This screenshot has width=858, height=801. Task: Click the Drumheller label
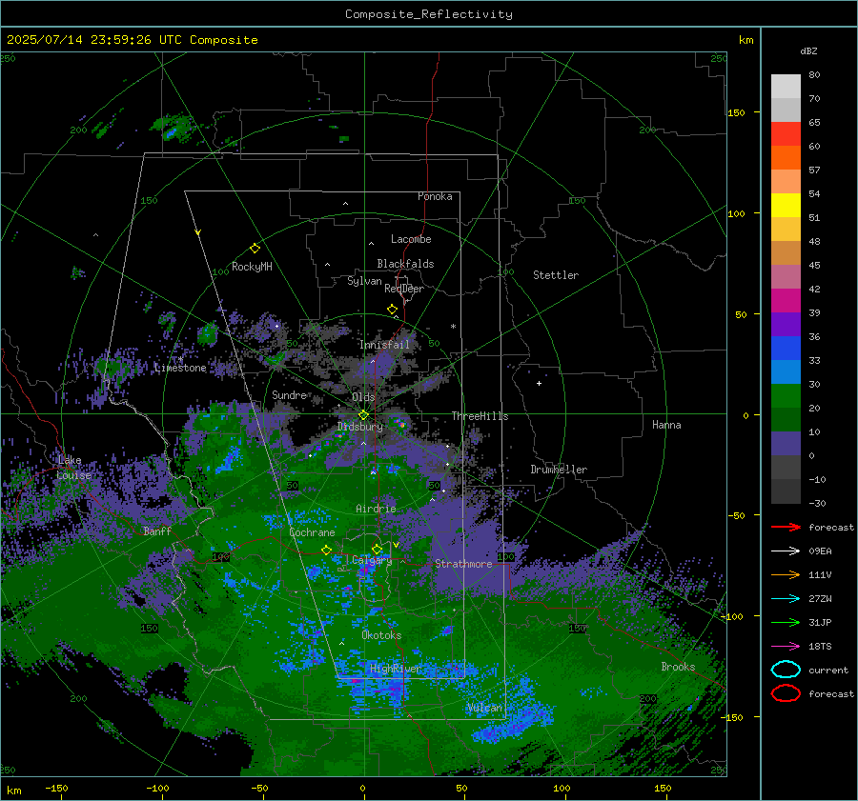coord(559,470)
